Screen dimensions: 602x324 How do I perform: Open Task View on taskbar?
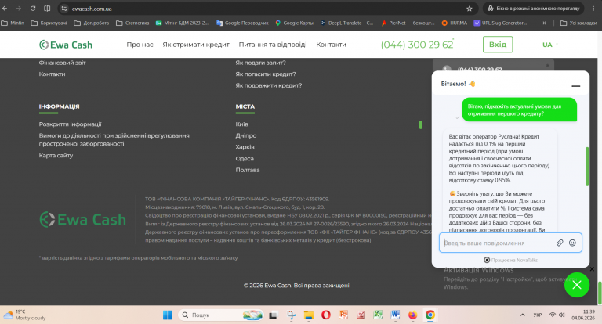273,315
